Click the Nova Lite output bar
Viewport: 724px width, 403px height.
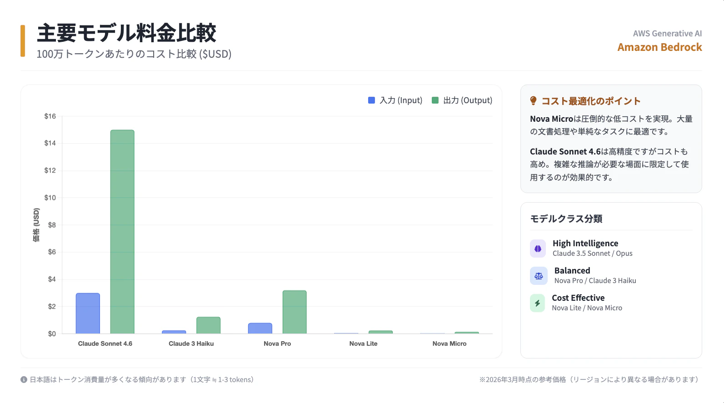[x=380, y=332]
